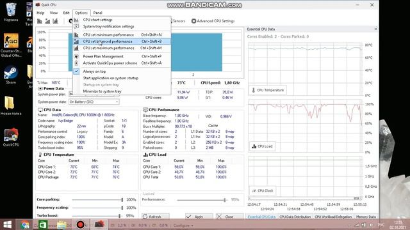The width and height of the screenshot is (410, 230).
Task: Click the Close button at the bottom
Action: pyautogui.click(x=229, y=217)
